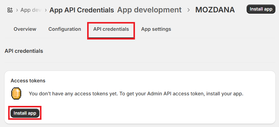Open the Configuration tab

click(65, 29)
